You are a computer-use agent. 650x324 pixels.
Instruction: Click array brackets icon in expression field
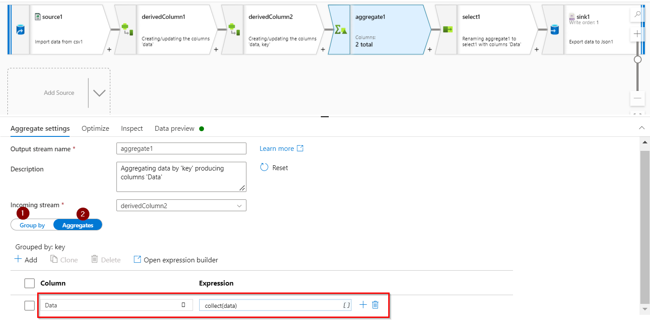(x=346, y=305)
